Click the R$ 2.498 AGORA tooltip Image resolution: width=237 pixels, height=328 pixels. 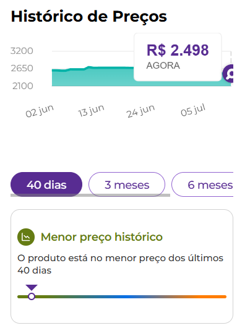pyautogui.click(x=178, y=57)
